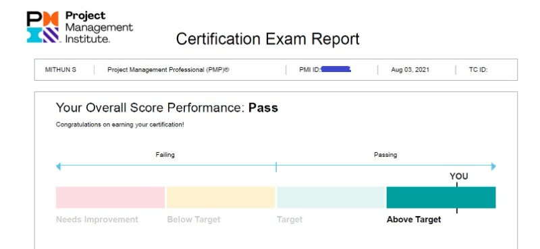Click the Needs Improvement label
The height and width of the screenshot is (249, 540).
point(97,219)
